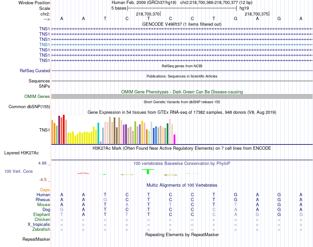This screenshot has width=313, height=247.
Task: Click the gray OMIM Genes bar
Action: pyautogui.click(x=182, y=97)
